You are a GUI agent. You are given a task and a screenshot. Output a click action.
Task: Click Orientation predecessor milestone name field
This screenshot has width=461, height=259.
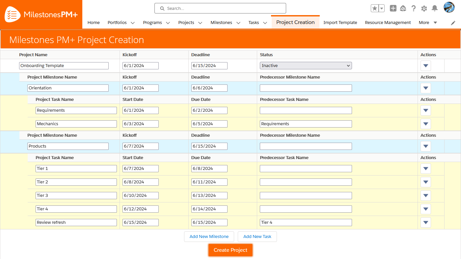(306, 88)
